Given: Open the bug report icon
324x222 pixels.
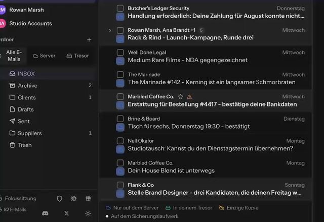Looking at the screenshot, I should 74,198.
